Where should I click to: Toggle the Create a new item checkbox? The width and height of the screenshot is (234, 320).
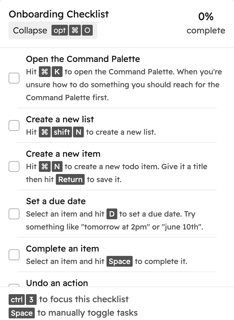point(14,166)
